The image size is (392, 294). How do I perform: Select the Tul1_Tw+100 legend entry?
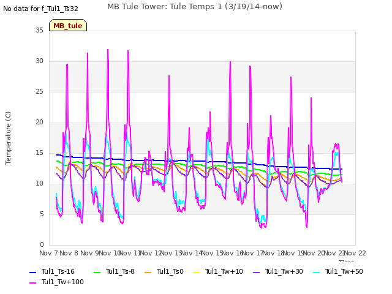pyautogui.click(x=56, y=282)
